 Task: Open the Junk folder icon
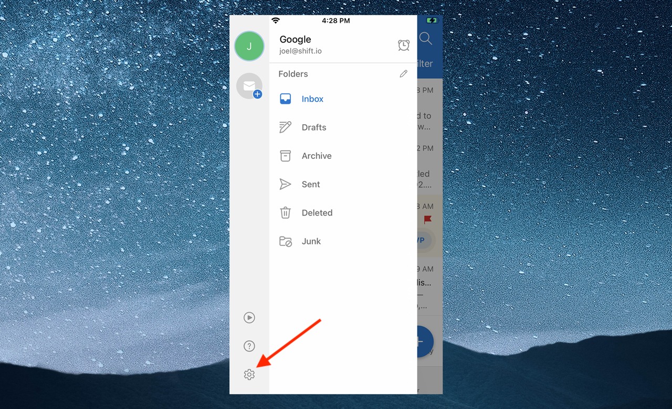click(x=285, y=241)
